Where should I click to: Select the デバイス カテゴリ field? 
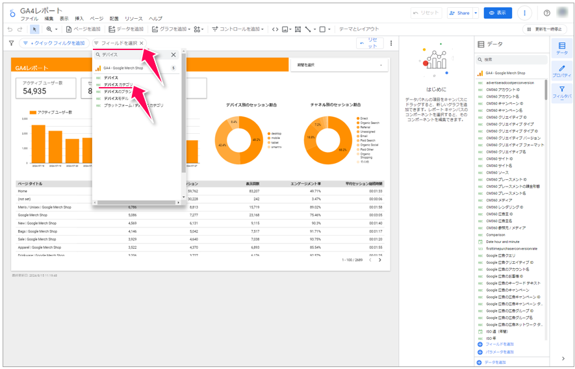(118, 84)
